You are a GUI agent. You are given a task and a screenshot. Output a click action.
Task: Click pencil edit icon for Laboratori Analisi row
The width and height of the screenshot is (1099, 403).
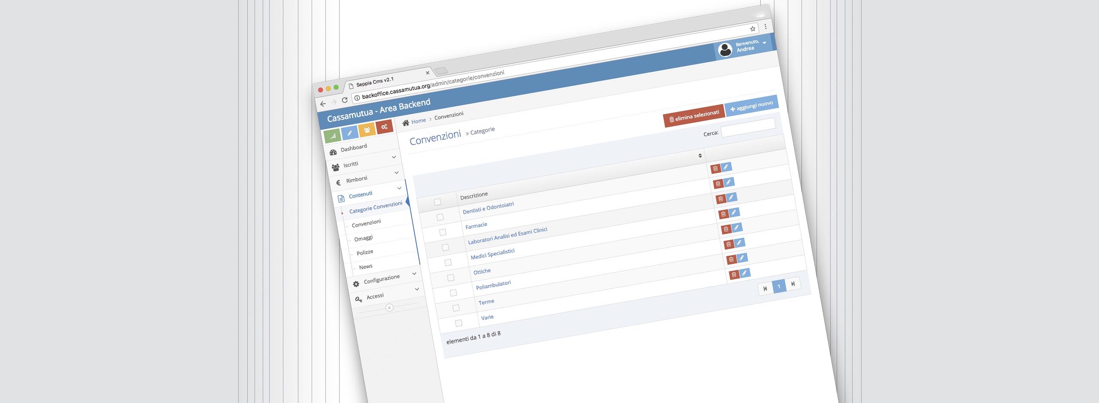pos(731,197)
